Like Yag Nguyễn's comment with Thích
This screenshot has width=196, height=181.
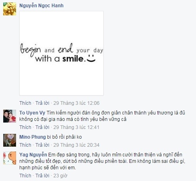[25, 176]
